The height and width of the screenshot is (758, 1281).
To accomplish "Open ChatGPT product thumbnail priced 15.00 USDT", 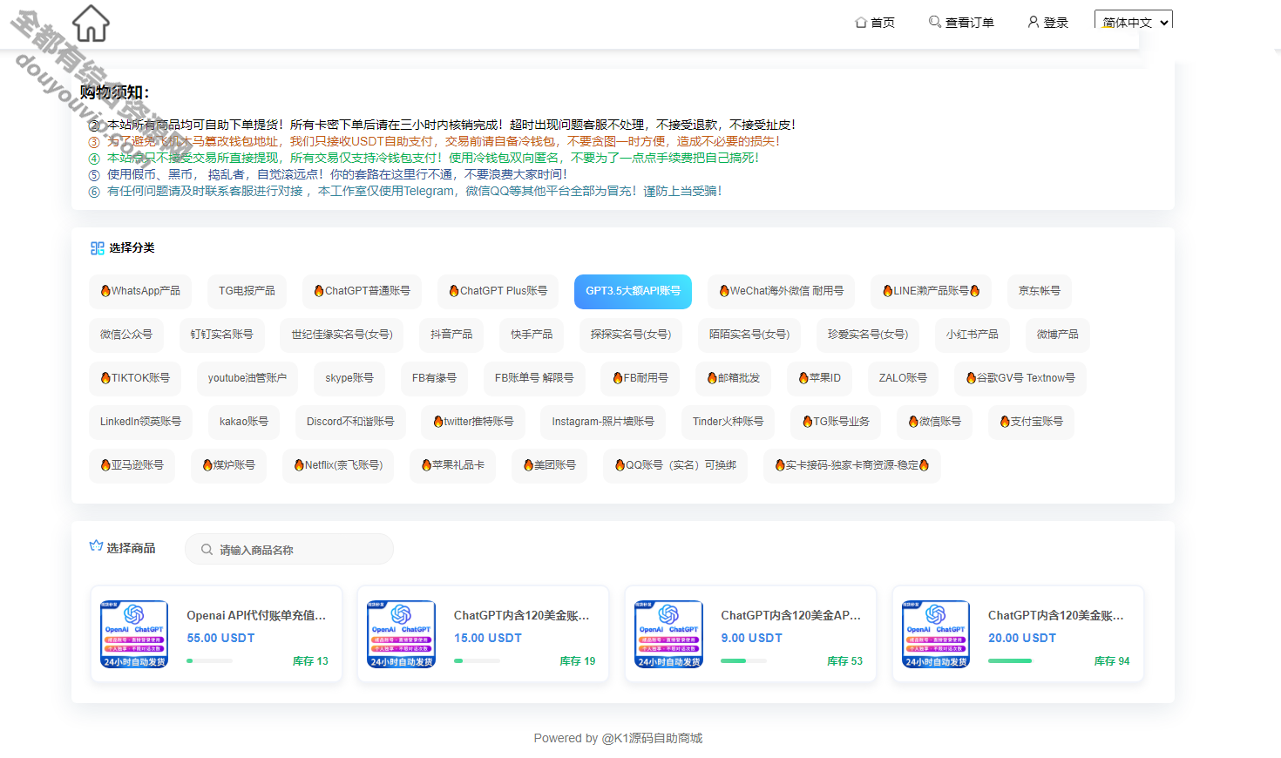I will pyautogui.click(x=402, y=634).
